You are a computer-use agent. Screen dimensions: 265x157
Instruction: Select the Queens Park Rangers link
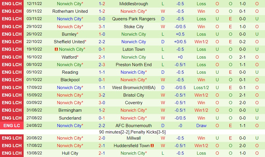pos(134,19)
